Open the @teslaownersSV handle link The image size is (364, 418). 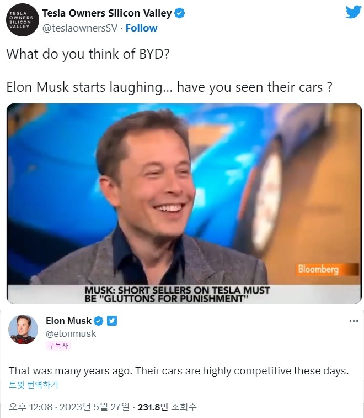[80, 28]
